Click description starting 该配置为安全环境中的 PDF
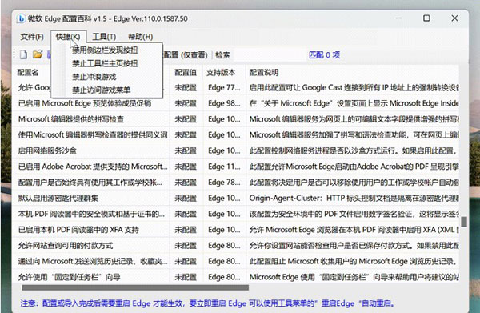Image resolution: width=480 pixels, height=313 pixels. 354,214
